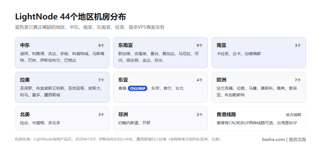Click the 3个 count on 北美 card
The width and height of the screenshot is (321, 157).
[101, 115]
